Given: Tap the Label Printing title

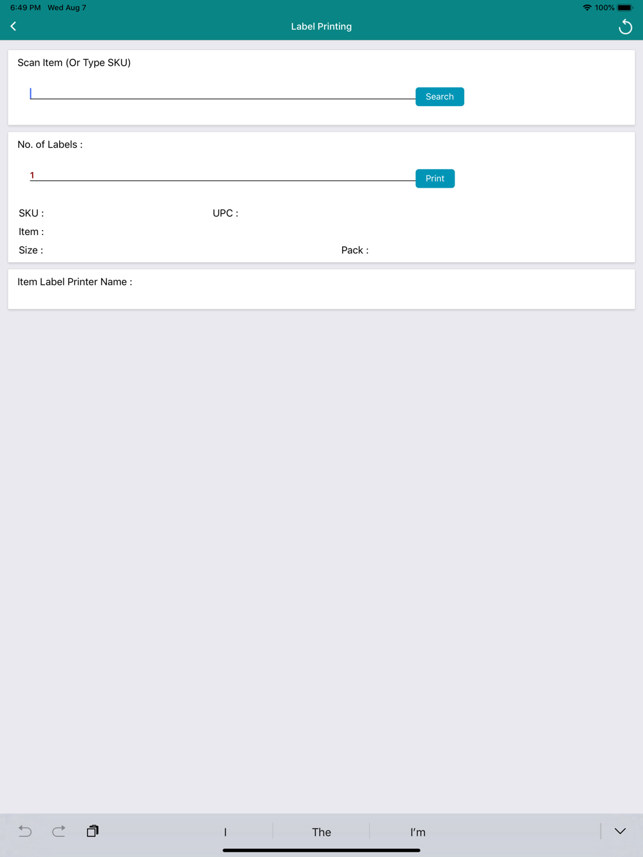Looking at the screenshot, I should point(321,26).
